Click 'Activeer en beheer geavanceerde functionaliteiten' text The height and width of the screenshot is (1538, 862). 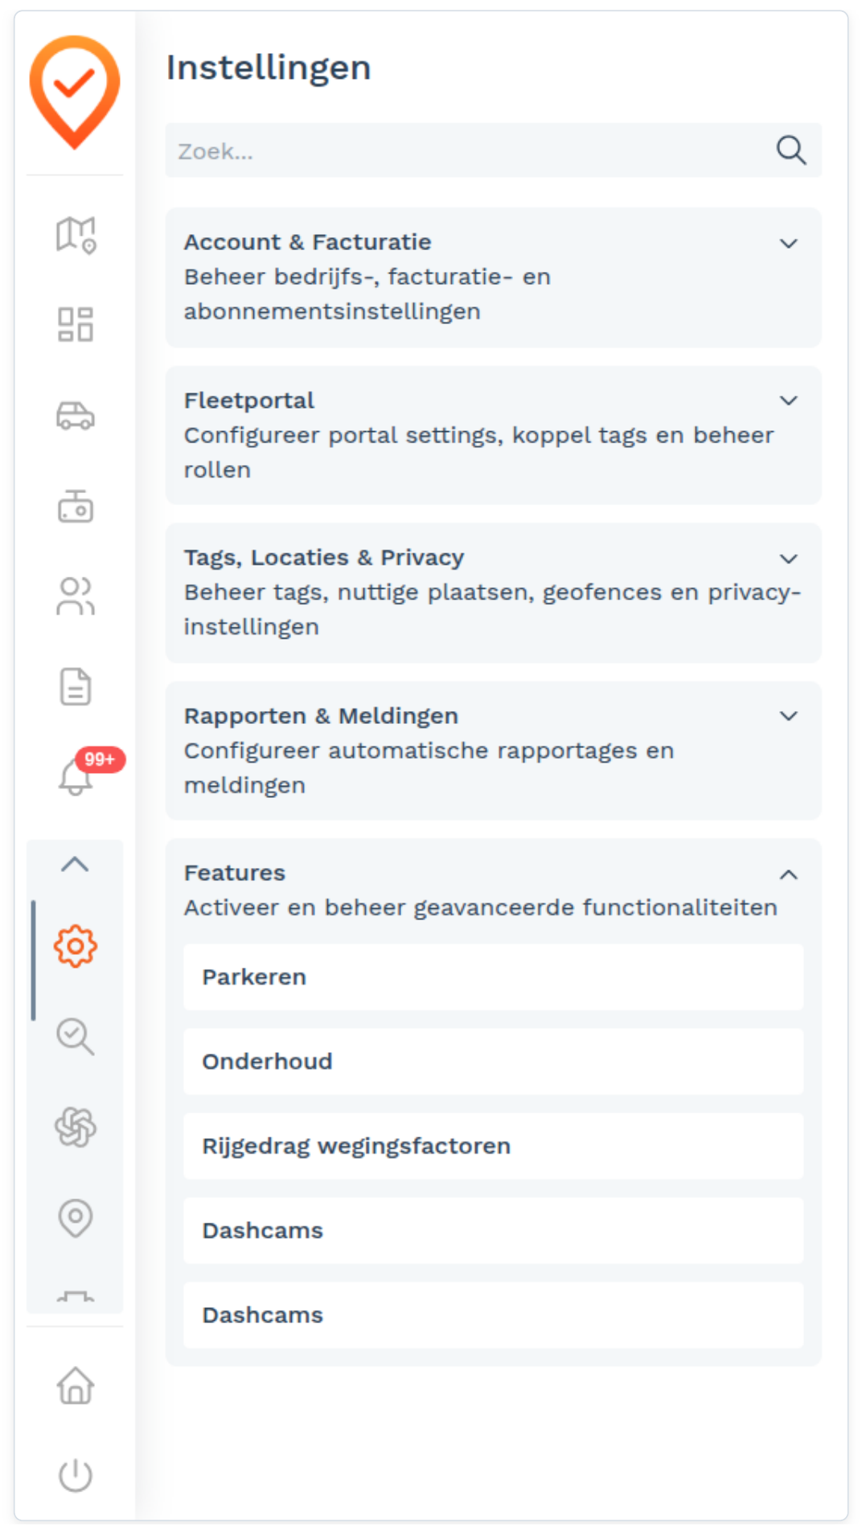(x=480, y=907)
